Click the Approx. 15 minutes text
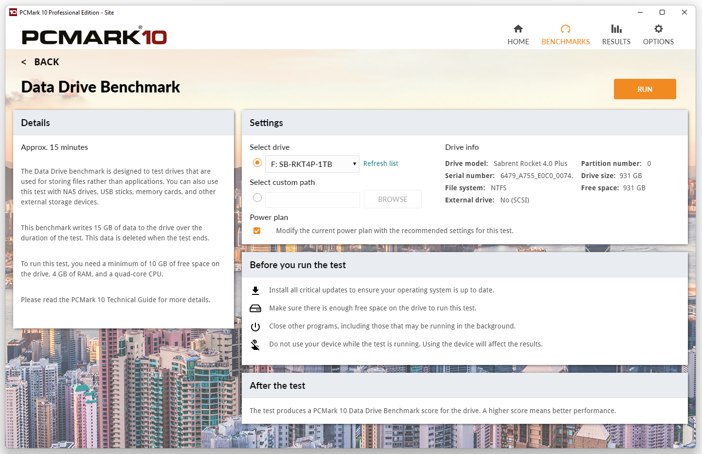The height and width of the screenshot is (454, 702). tap(54, 147)
